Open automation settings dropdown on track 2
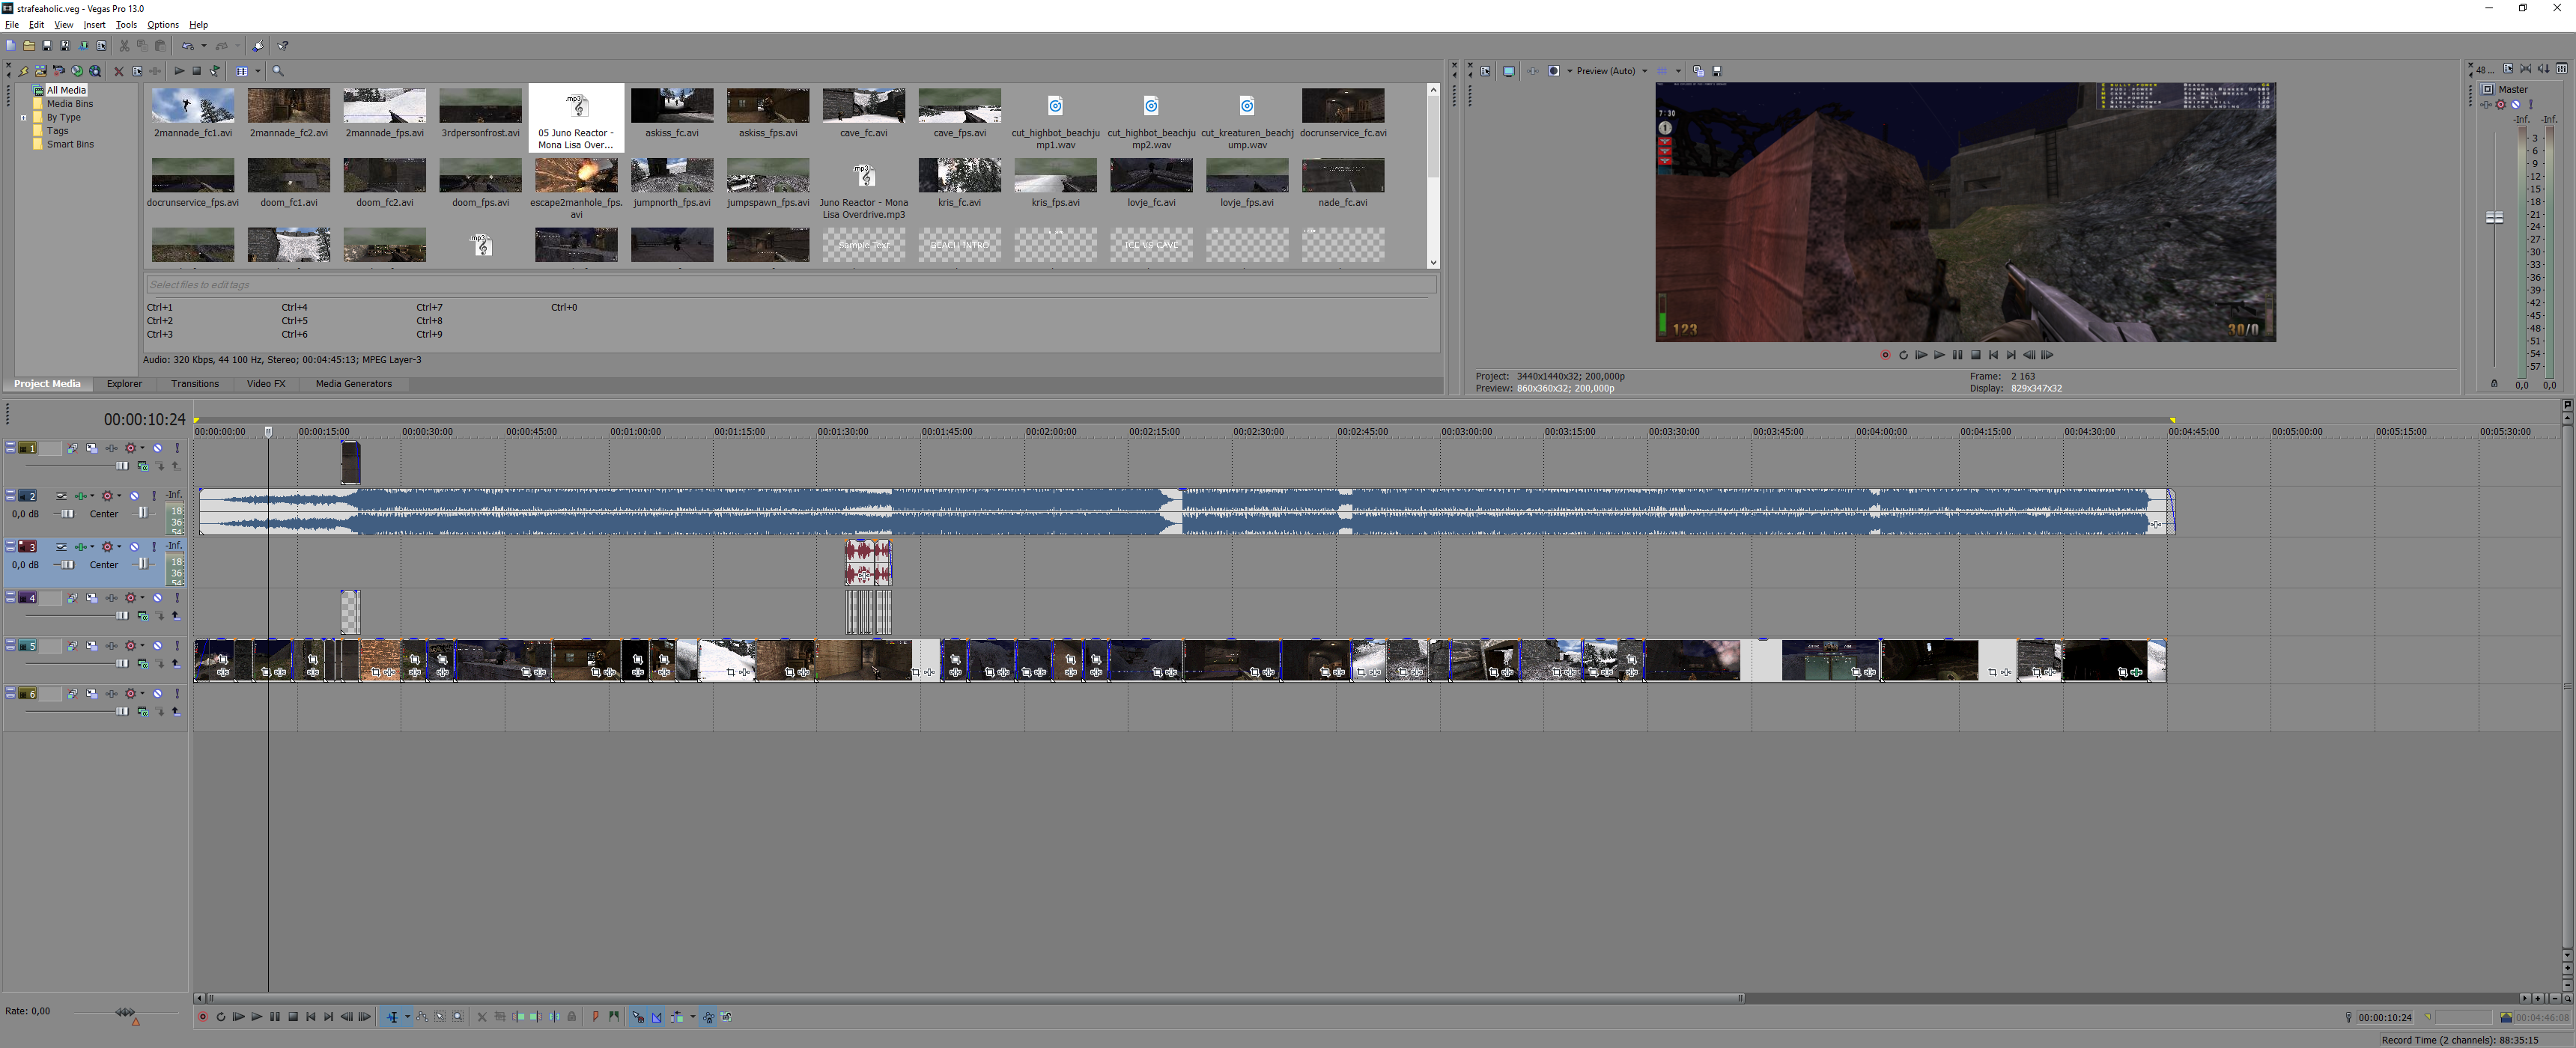 [x=119, y=496]
